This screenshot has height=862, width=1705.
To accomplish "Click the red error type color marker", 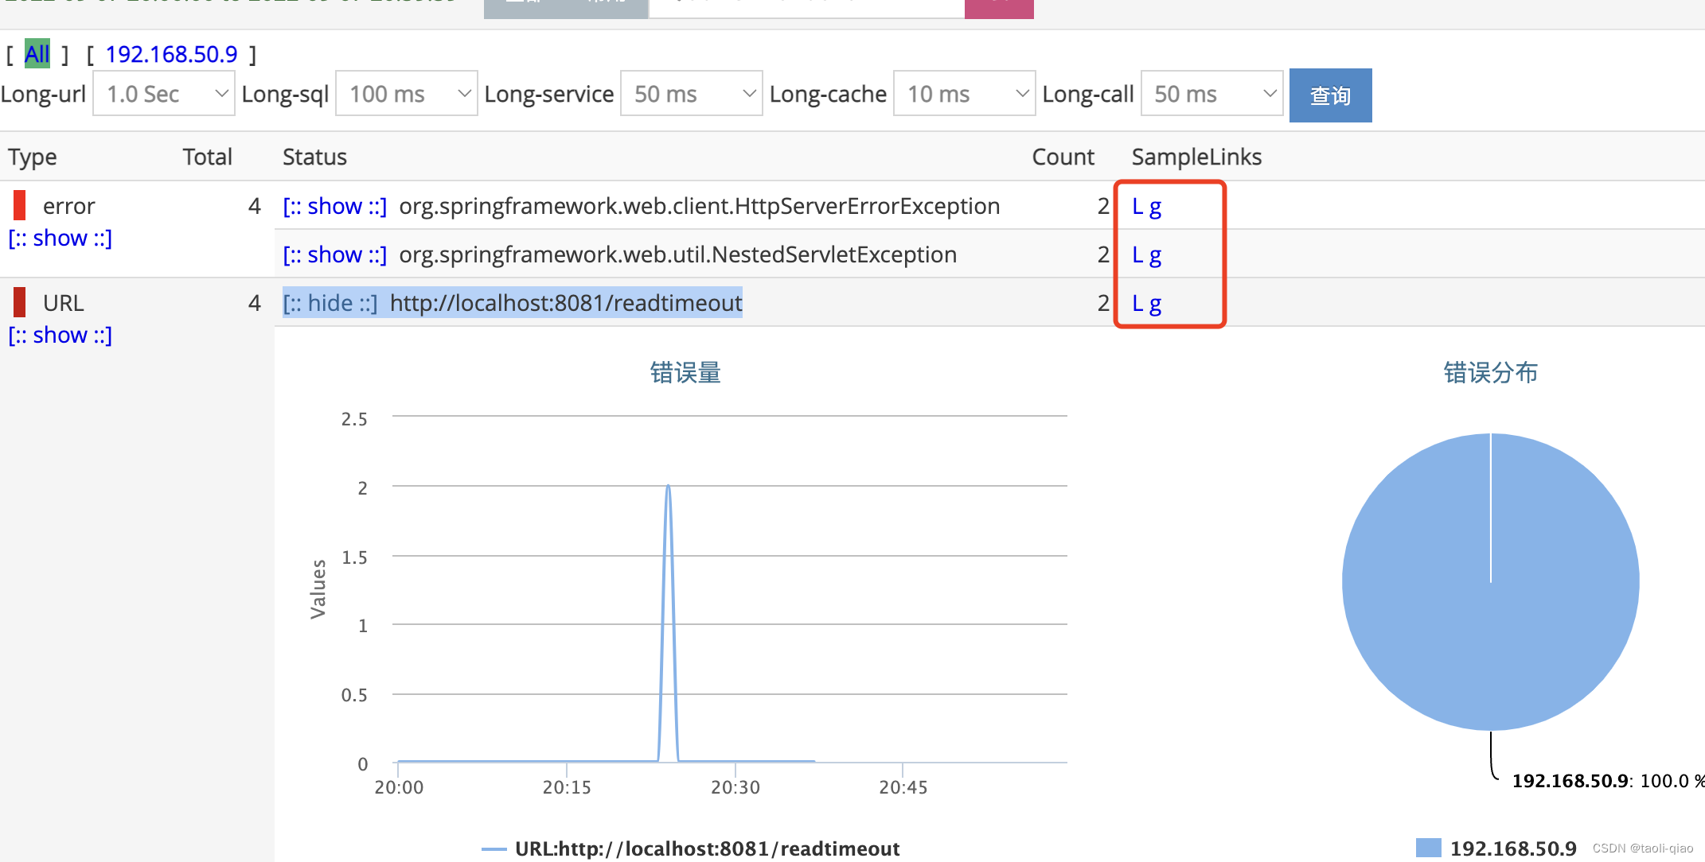I will [20, 205].
